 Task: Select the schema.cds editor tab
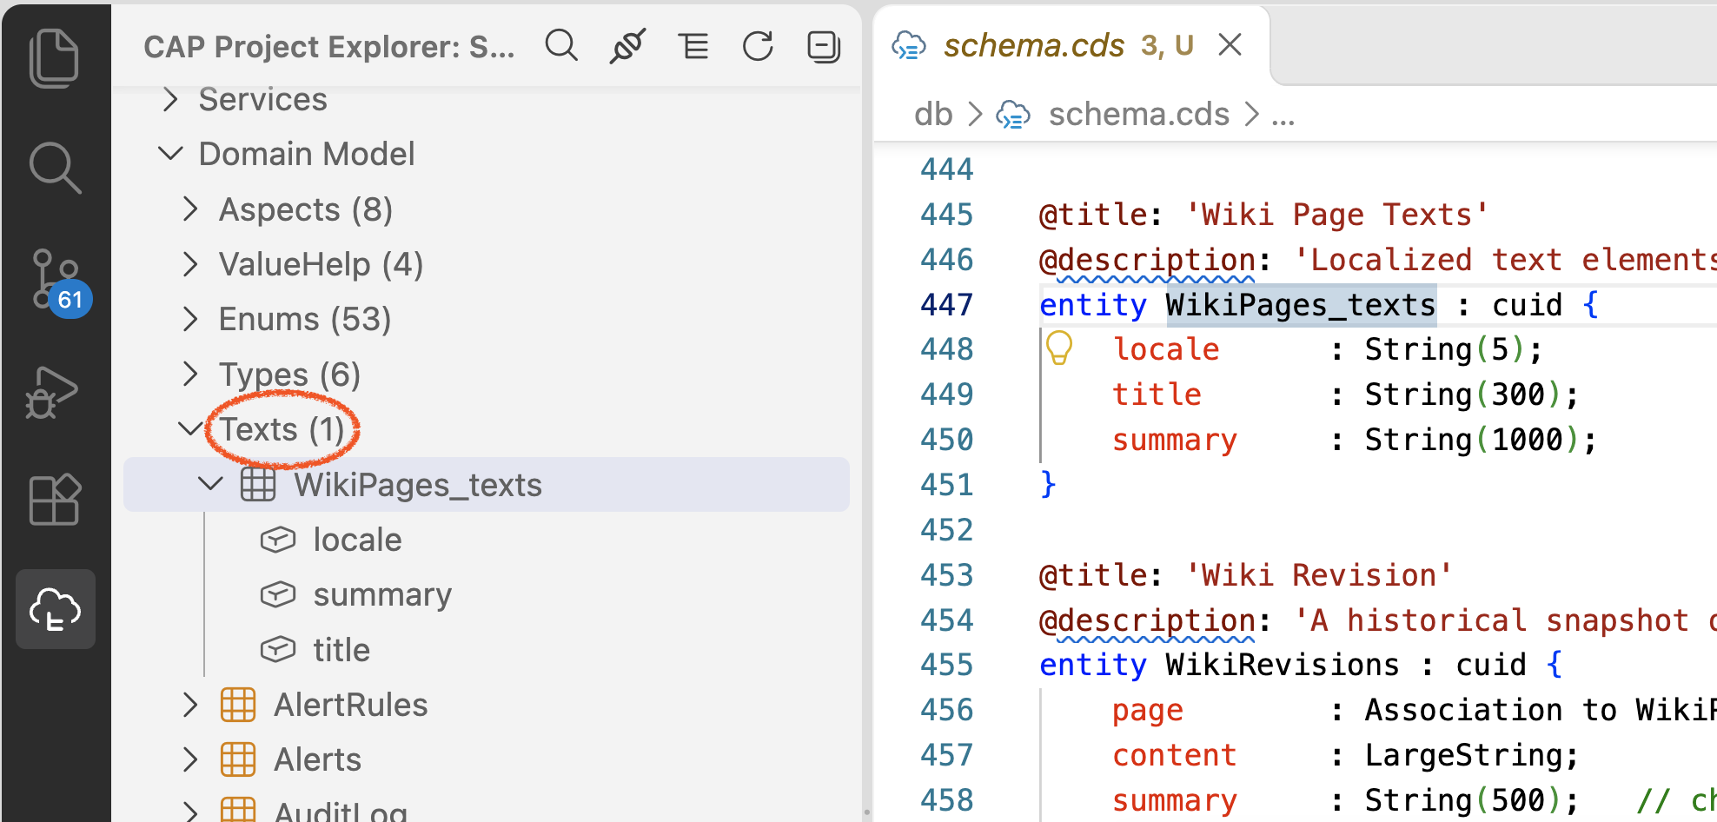pos(1071,45)
